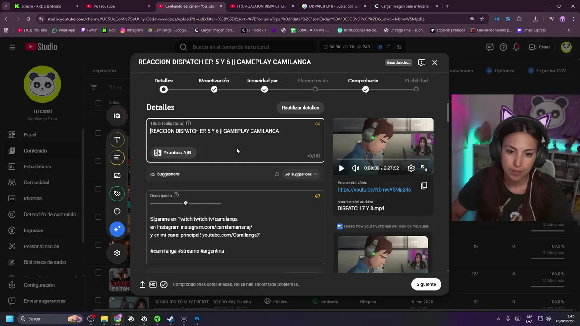Open video preview settings gear
This screenshot has width=580, height=326.
(411, 168)
